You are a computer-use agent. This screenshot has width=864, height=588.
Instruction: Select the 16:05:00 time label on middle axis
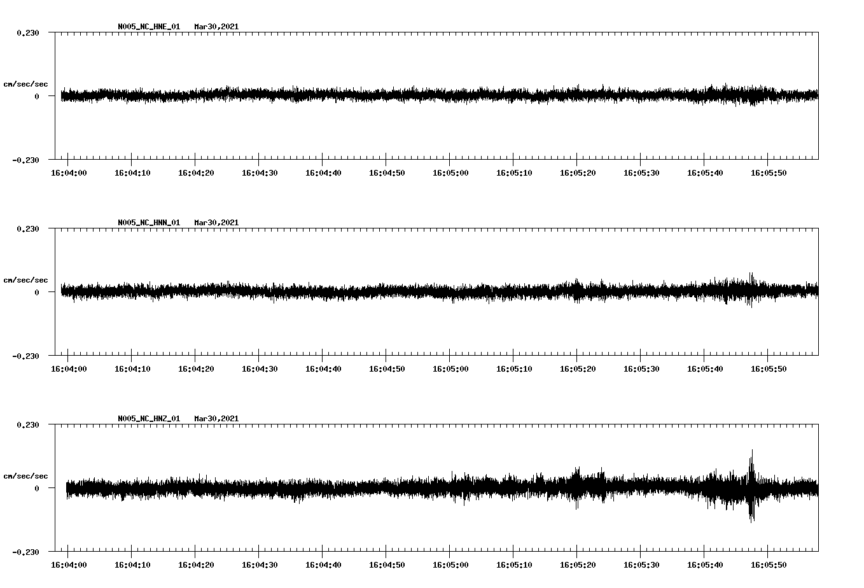point(452,367)
